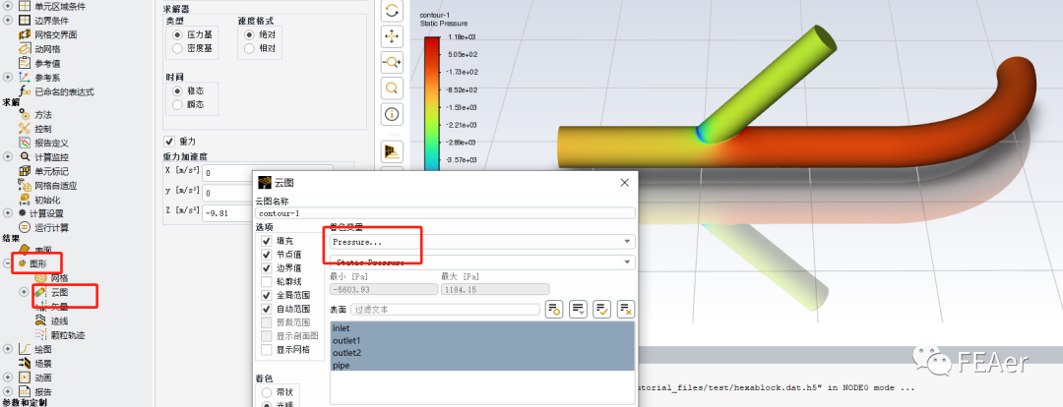Open the Pressure... variable dropdown
This screenshot has height=407, width=1063.
[x=480, y=242]
